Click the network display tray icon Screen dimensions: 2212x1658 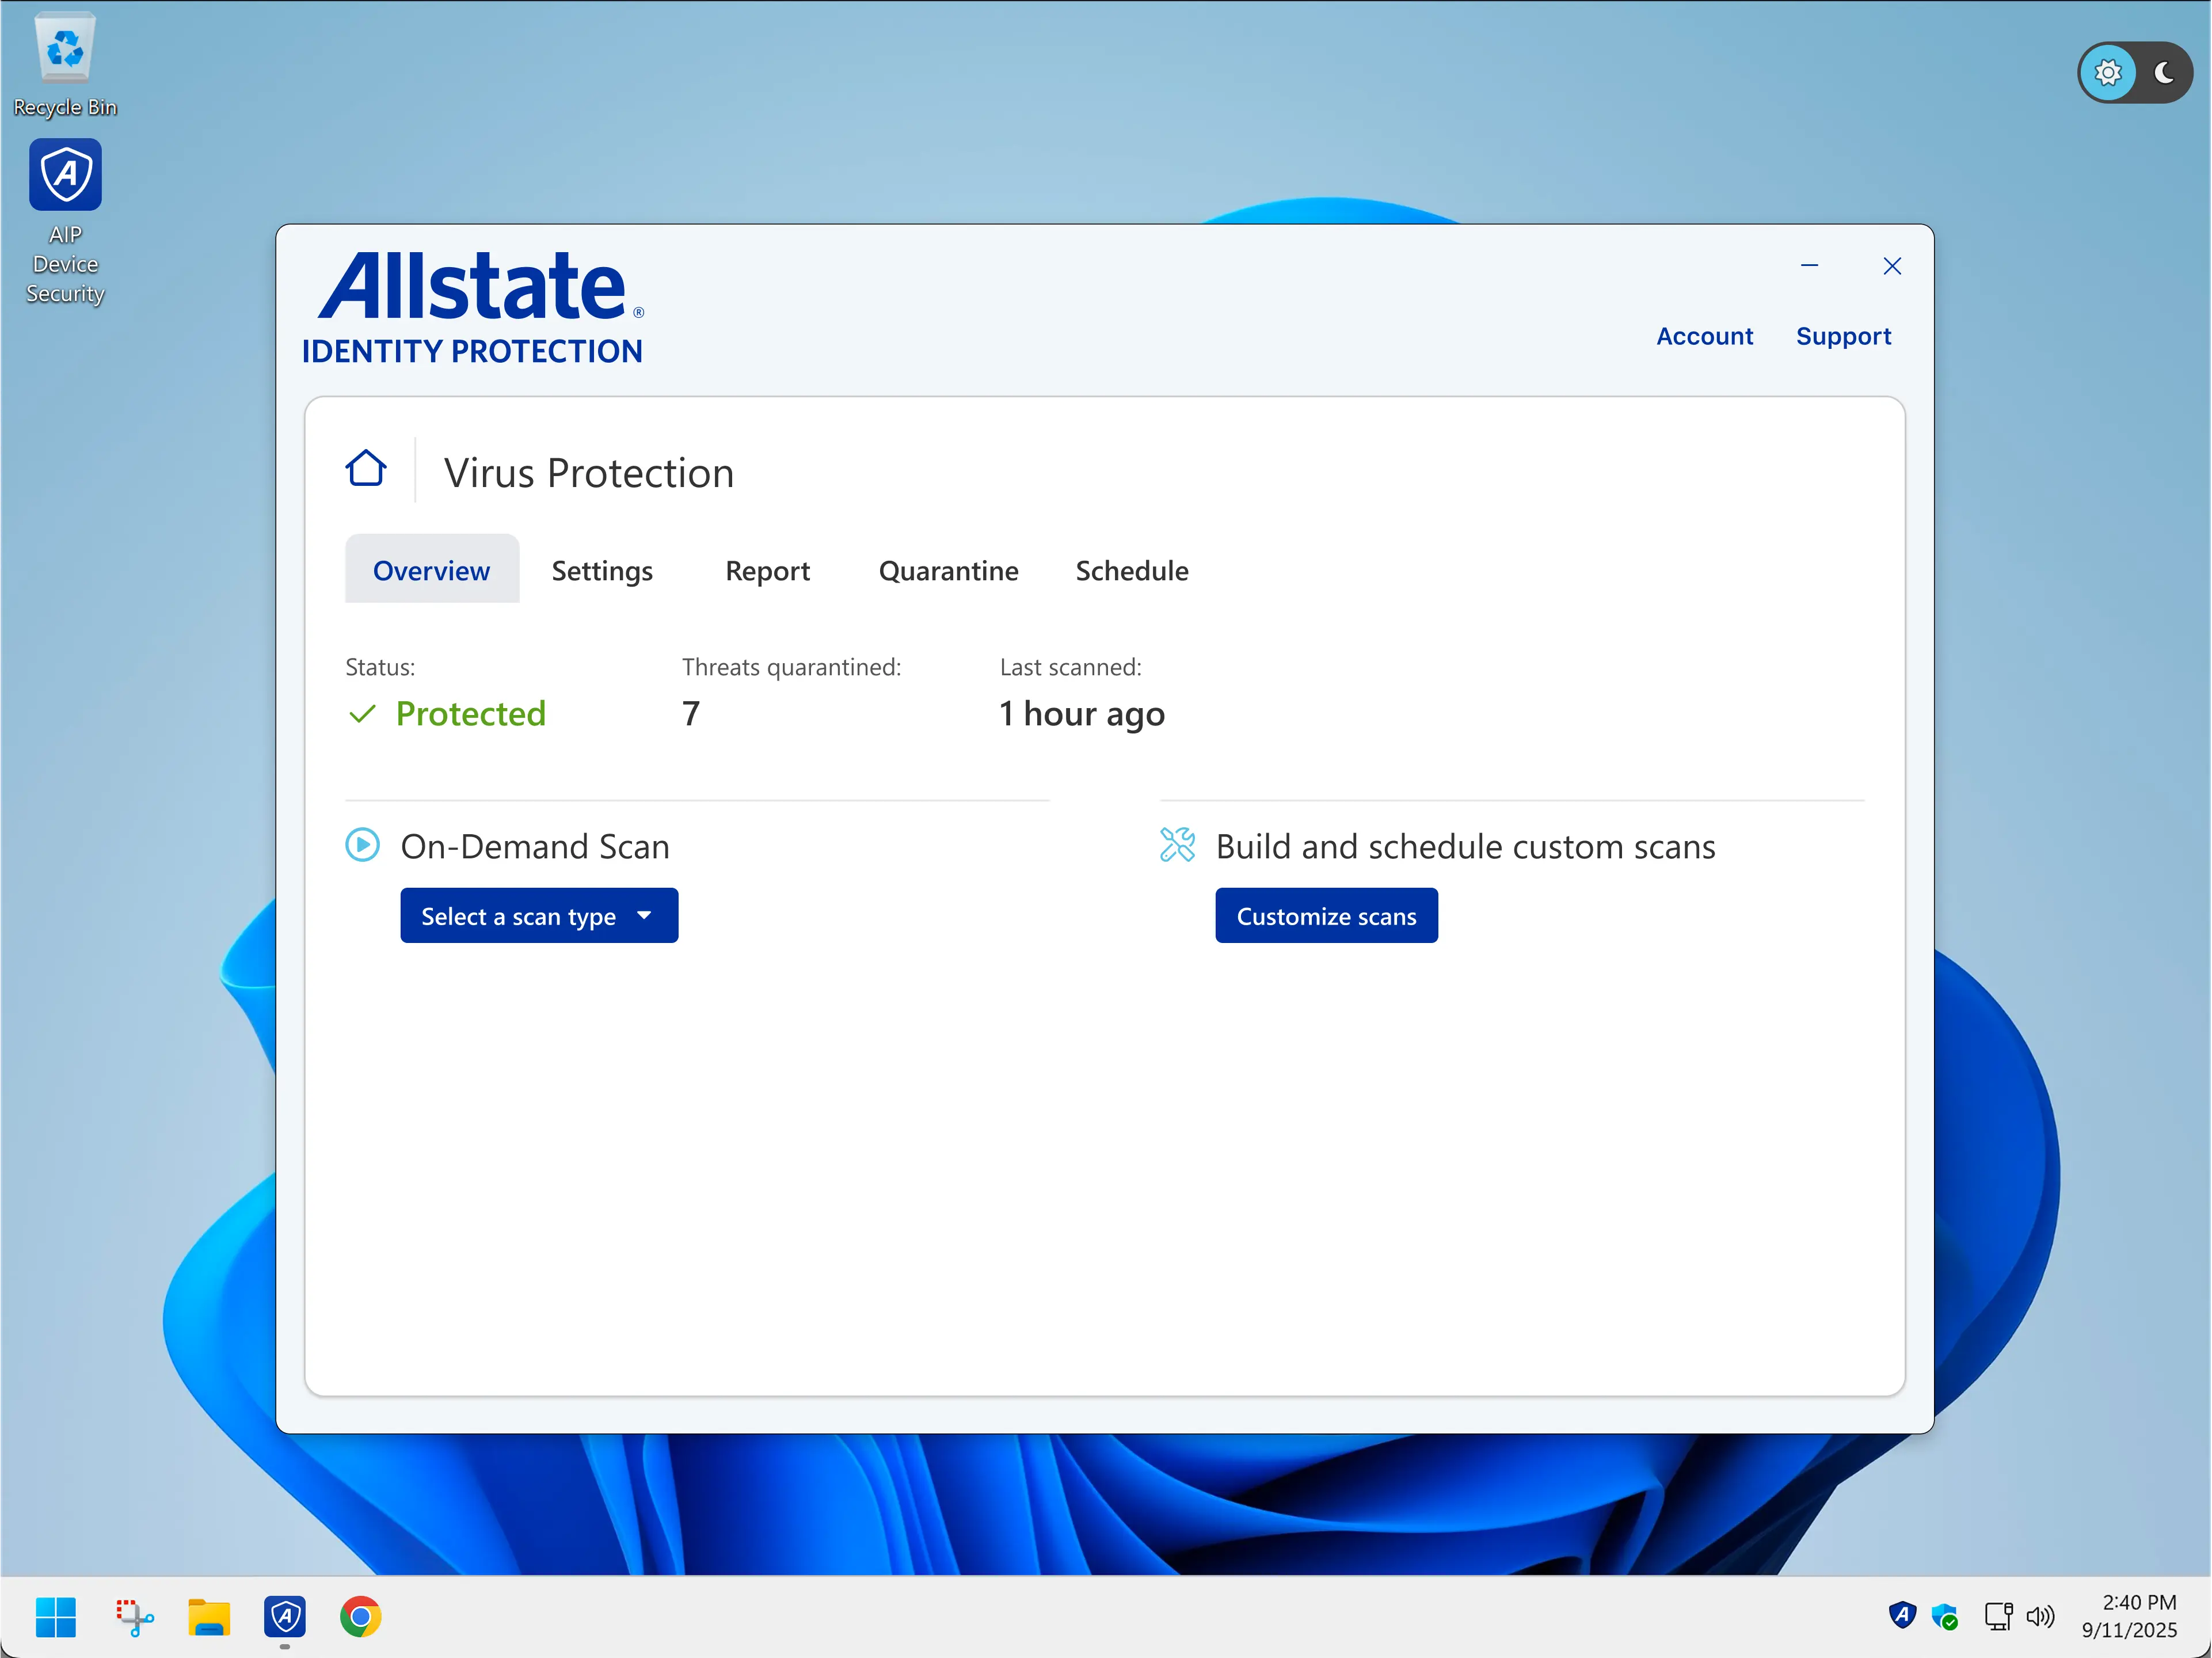tap(1998, 1616)
